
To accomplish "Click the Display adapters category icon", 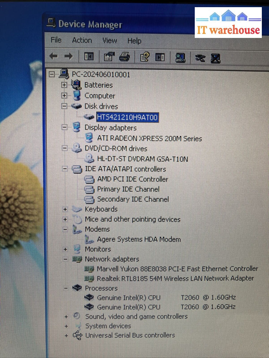I will pos(77,127).
